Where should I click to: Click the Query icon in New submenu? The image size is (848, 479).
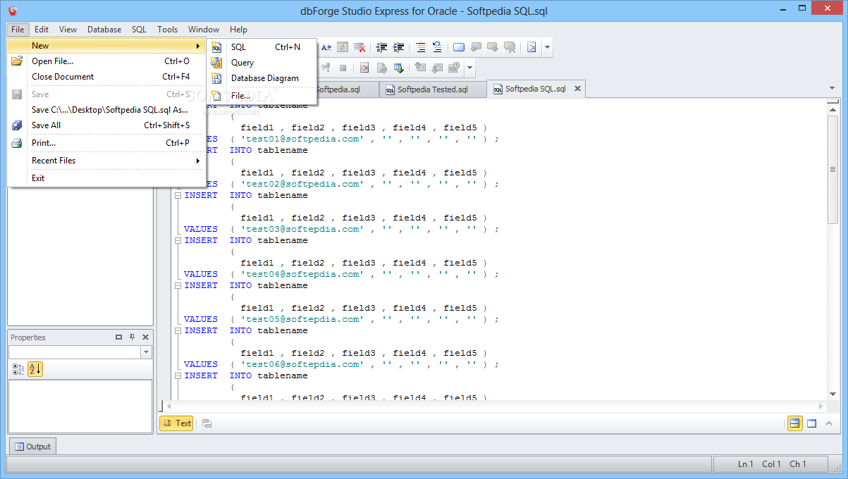(216, 63)
